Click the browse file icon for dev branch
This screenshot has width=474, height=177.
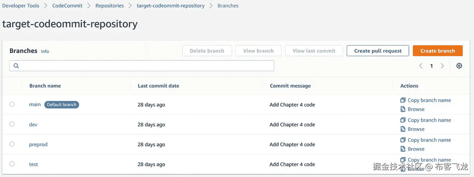click(x=403, y=129)
